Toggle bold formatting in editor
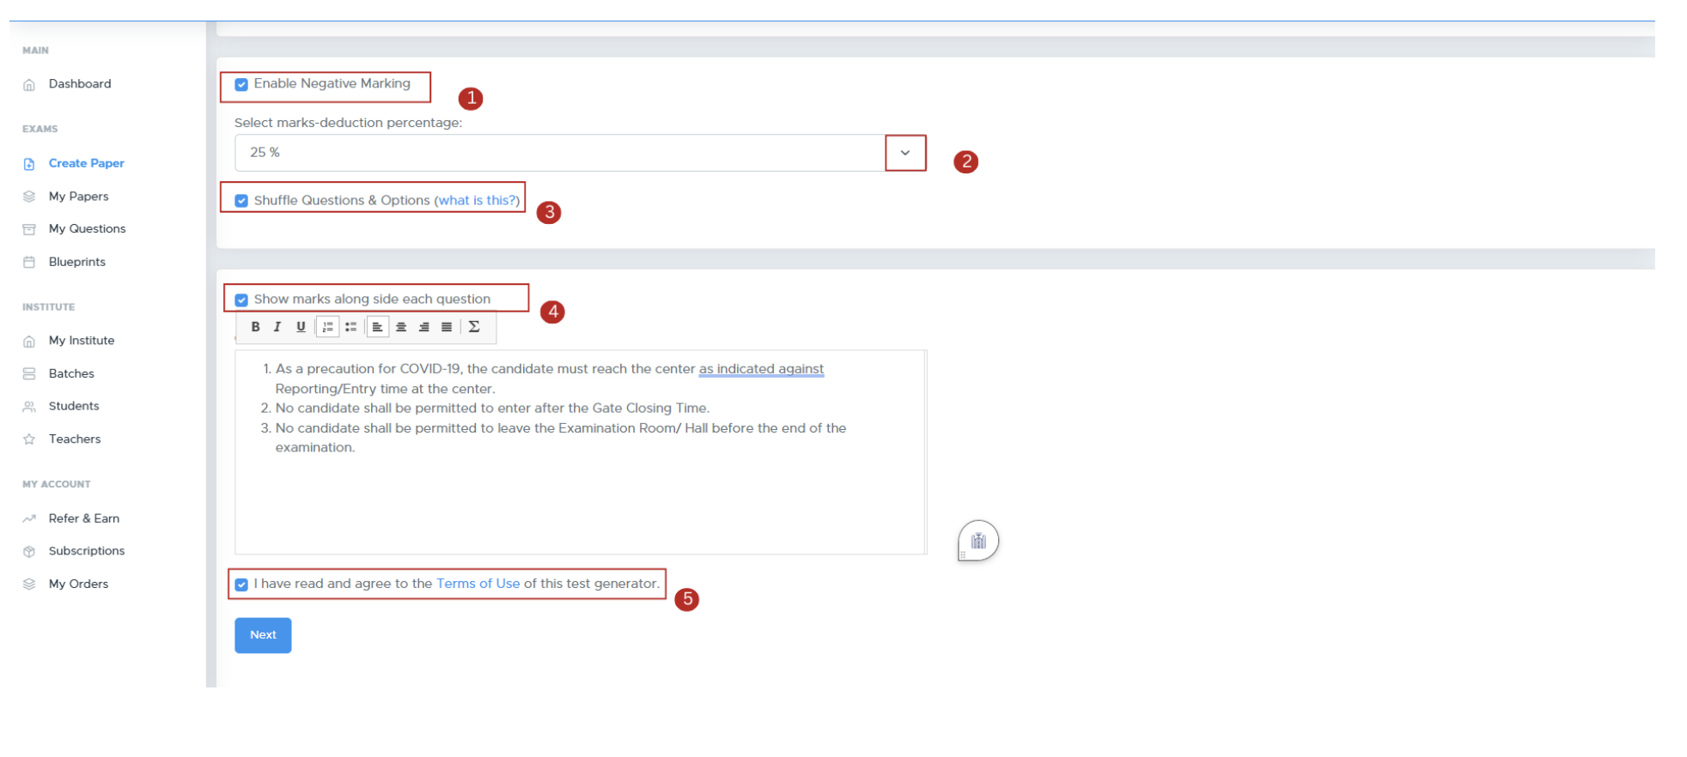 tap(255, 327)
